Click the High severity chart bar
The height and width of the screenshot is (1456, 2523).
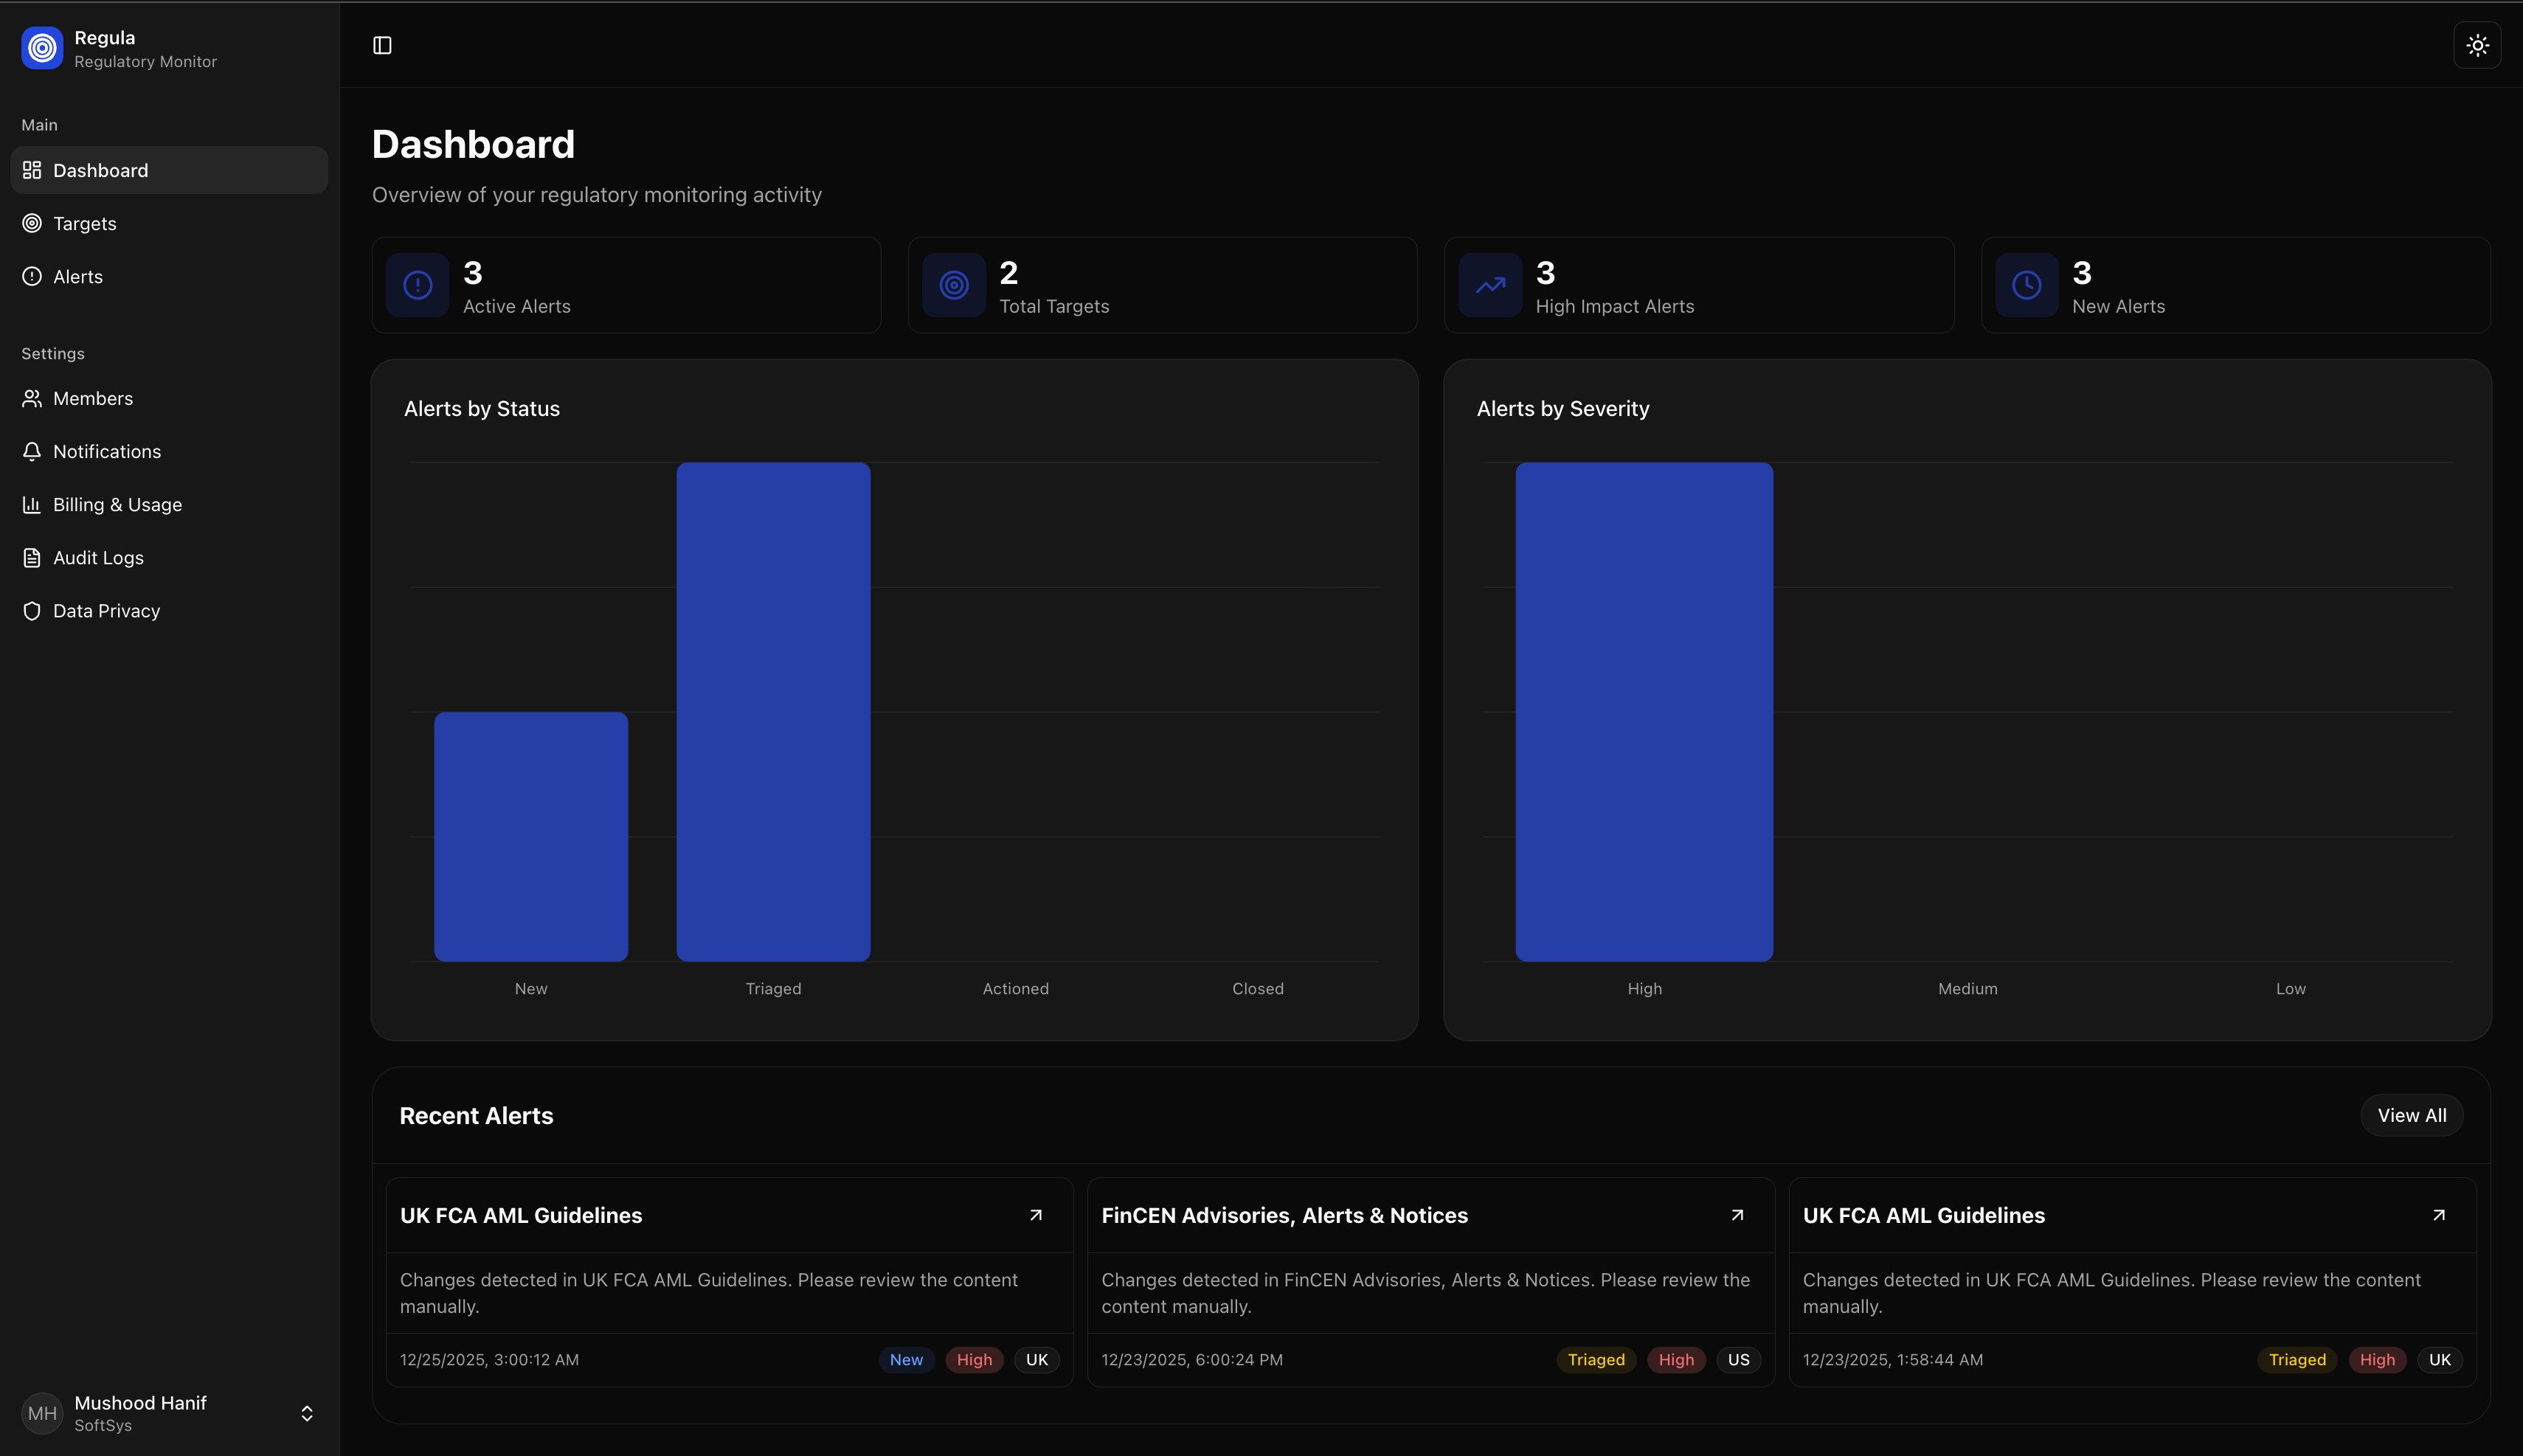(x=1643, y=711)
